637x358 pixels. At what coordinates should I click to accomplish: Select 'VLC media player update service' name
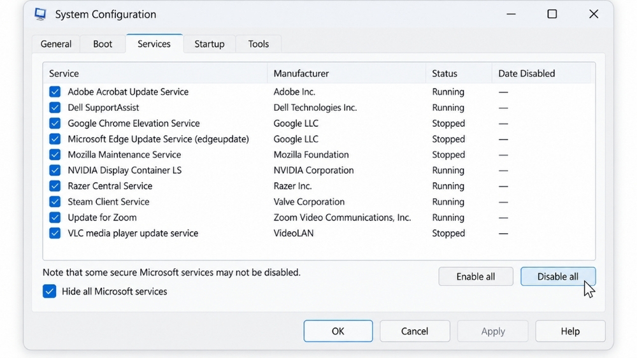133,233
